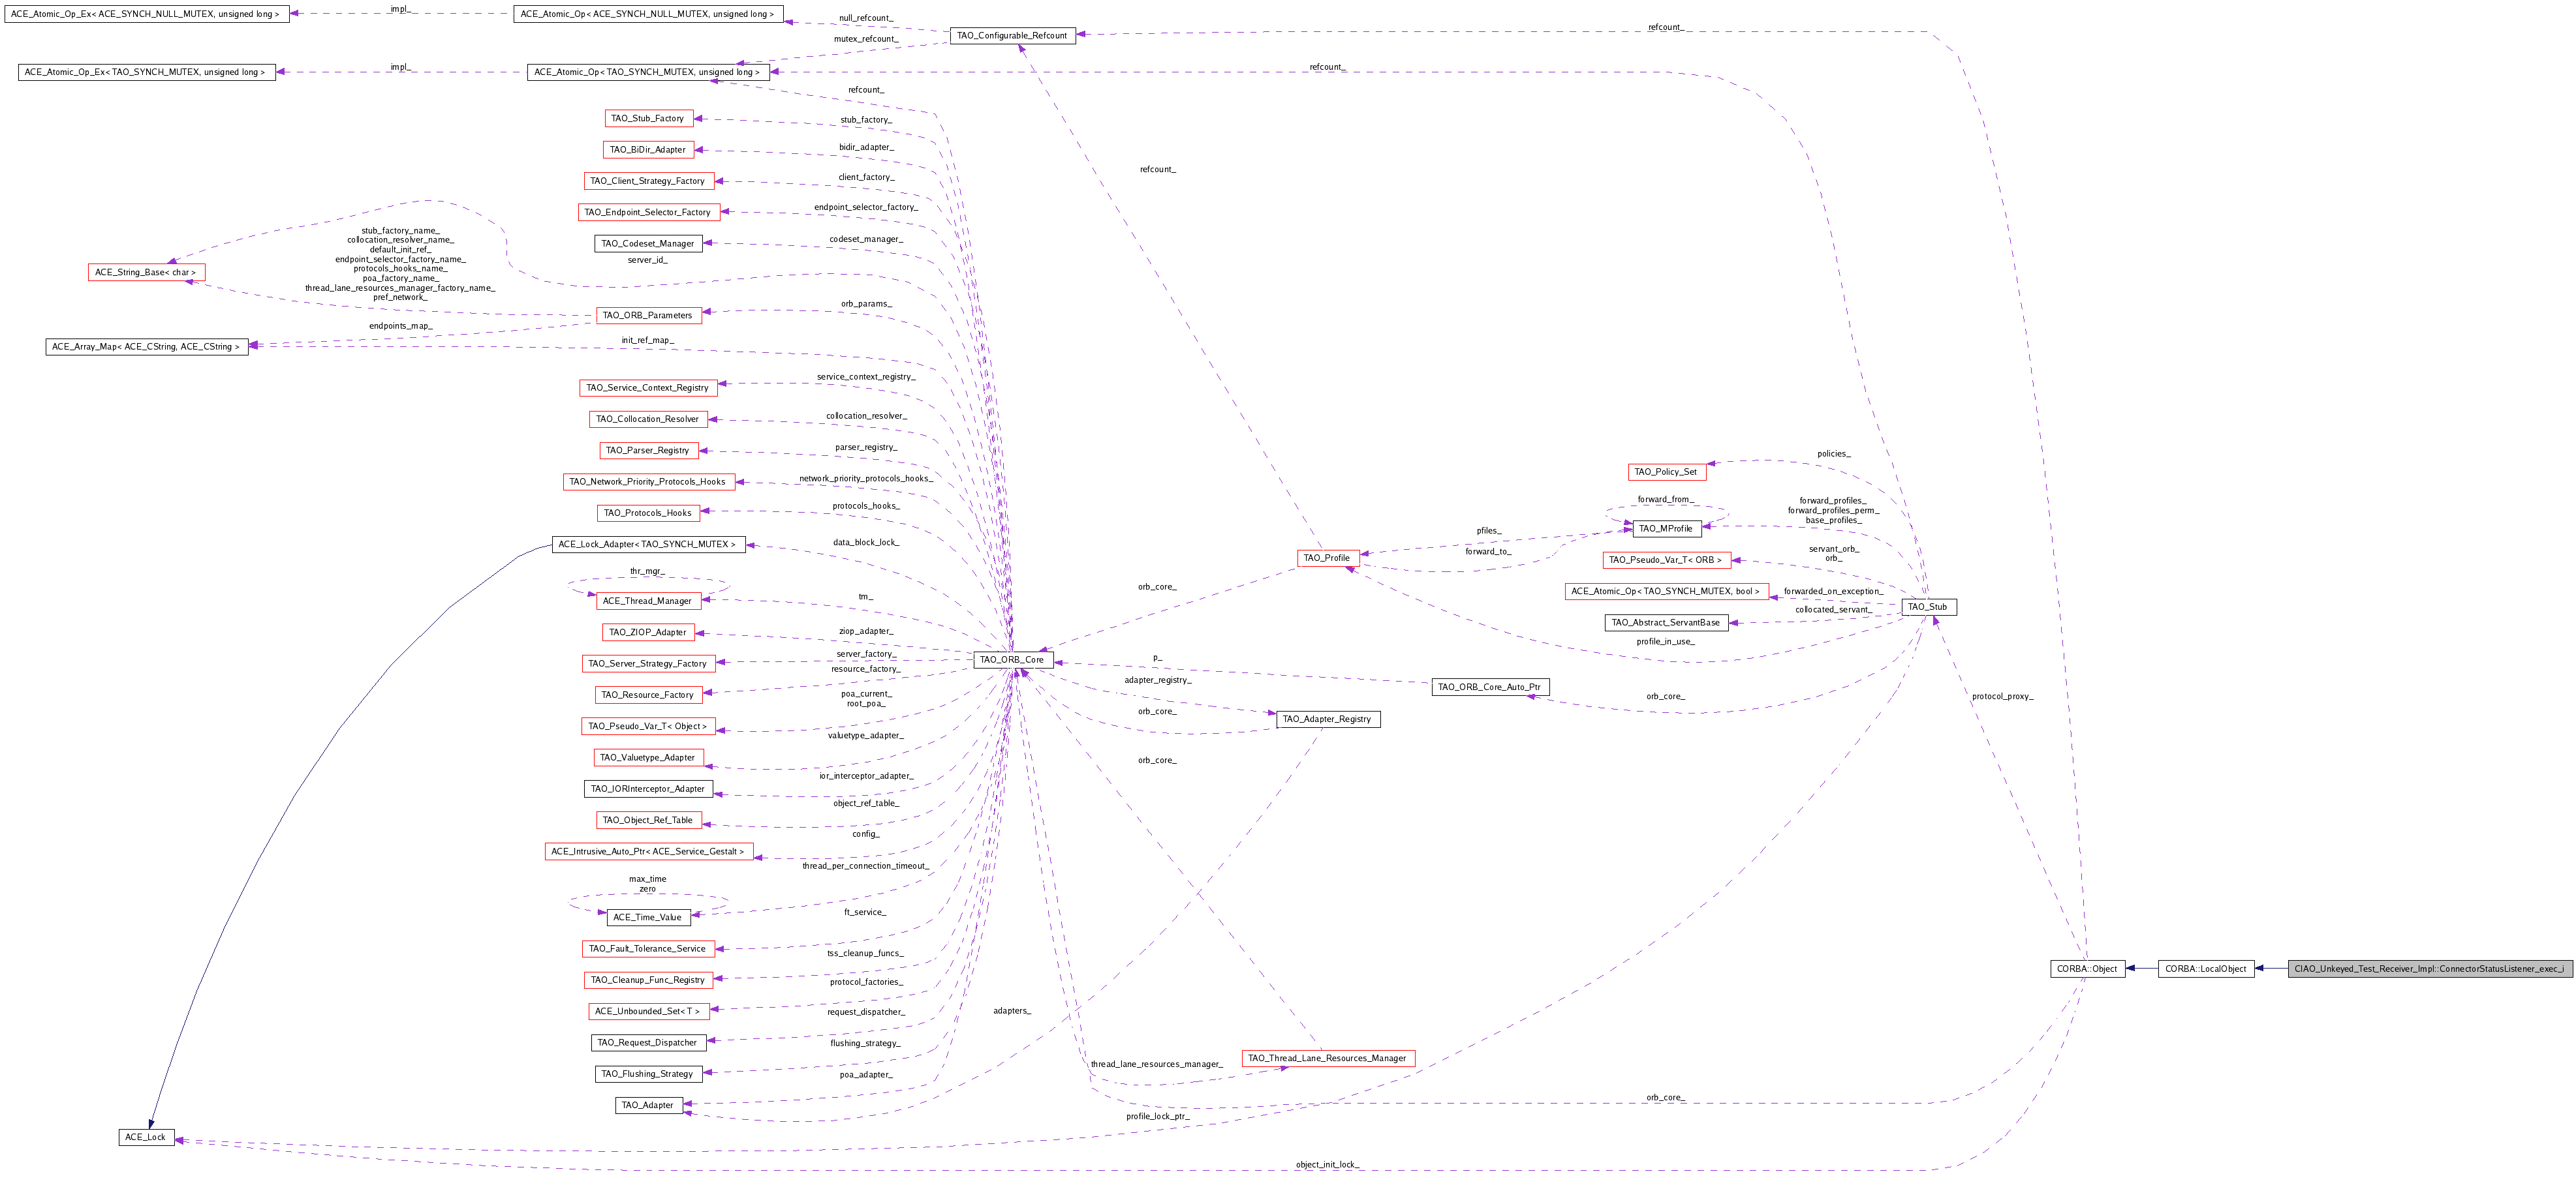
Task: Select the TAO_ORB_Parameters node
Action: pyautogui.click(x=648, y=315)
